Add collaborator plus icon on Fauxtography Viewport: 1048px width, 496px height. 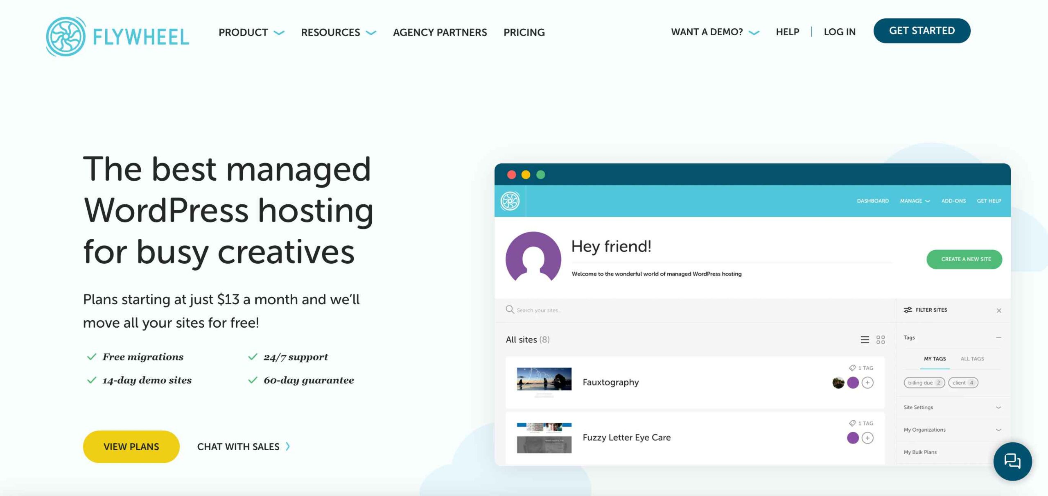pos(867,383)
